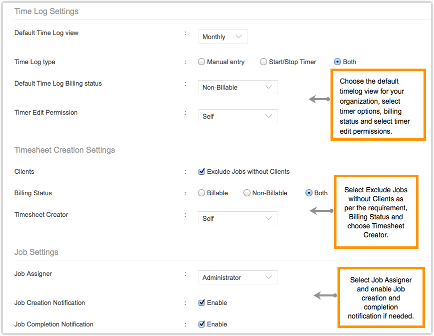Toggle Job Creation Notification Enable checkbox

202,303
